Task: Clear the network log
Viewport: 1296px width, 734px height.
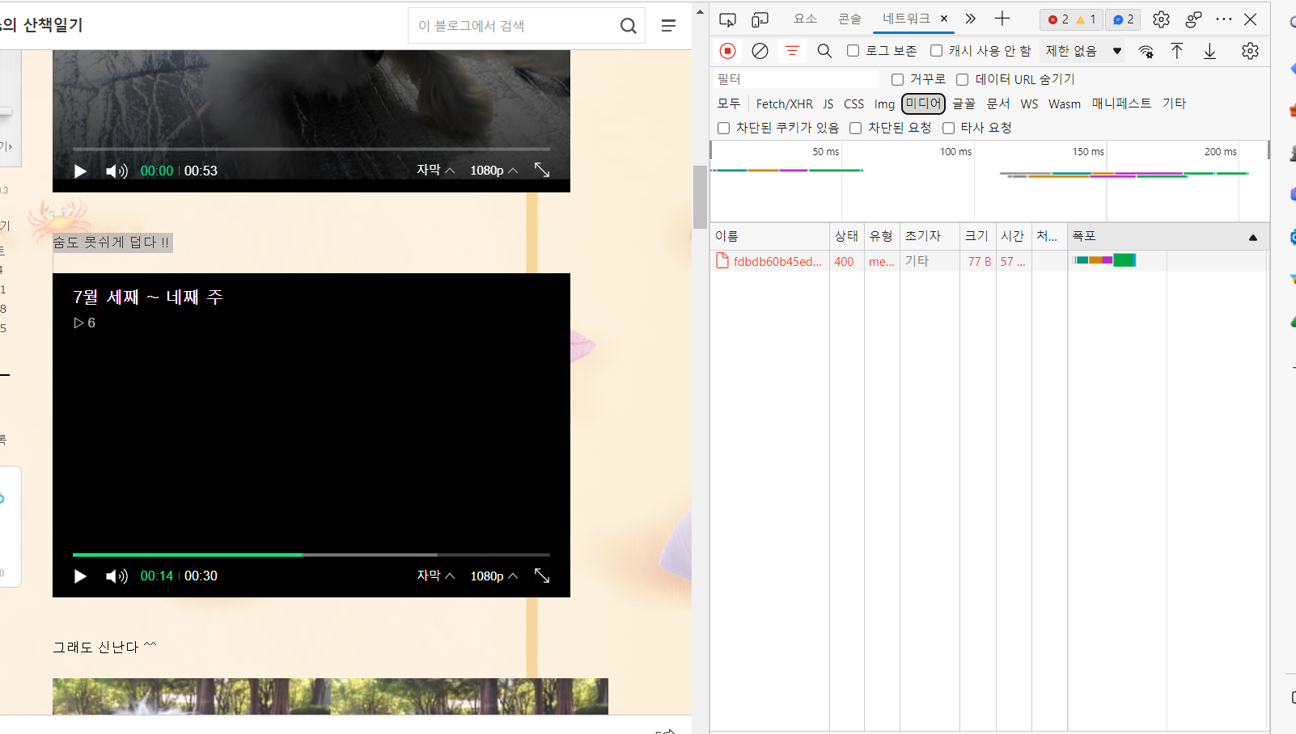Action: (760, 51)
